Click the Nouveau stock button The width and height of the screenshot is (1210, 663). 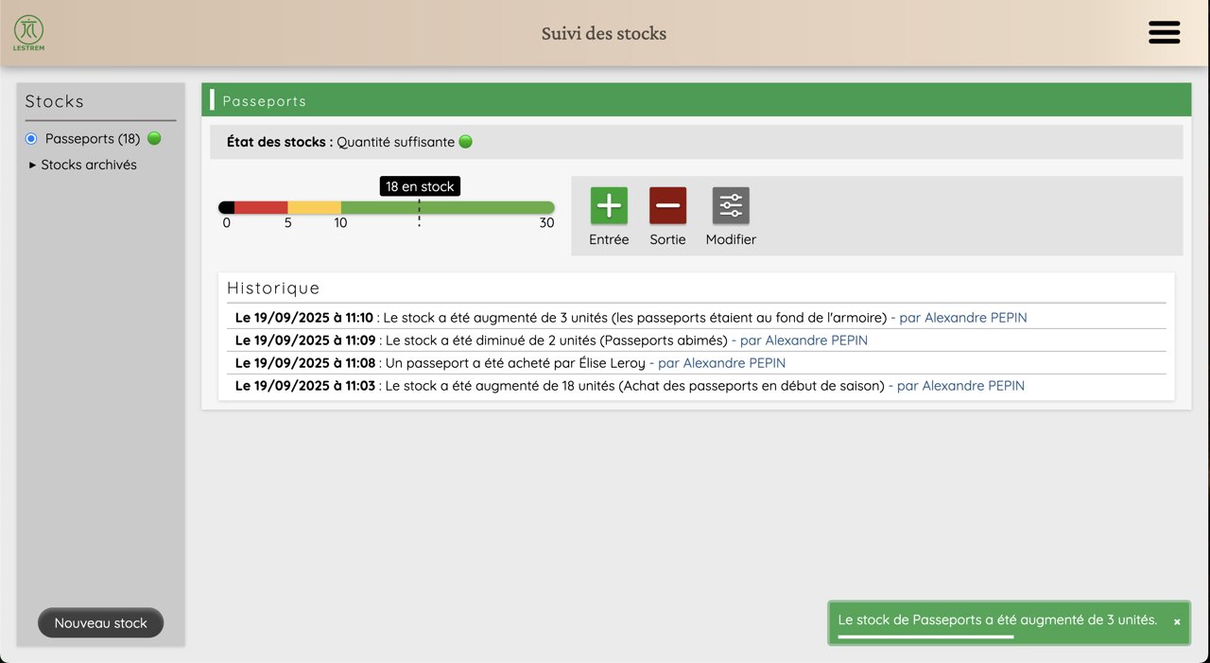[x=100, y=623]
